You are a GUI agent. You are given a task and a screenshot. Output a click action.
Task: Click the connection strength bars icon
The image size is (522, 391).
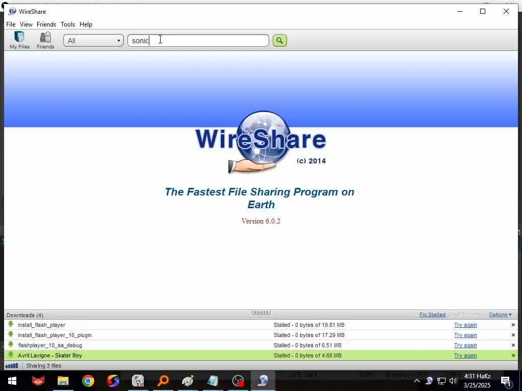tap(12, 366)
